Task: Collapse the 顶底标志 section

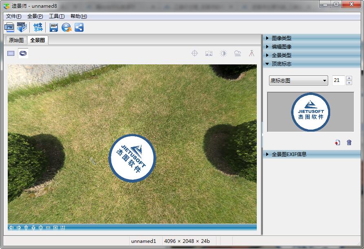Action: pos(312,64)
